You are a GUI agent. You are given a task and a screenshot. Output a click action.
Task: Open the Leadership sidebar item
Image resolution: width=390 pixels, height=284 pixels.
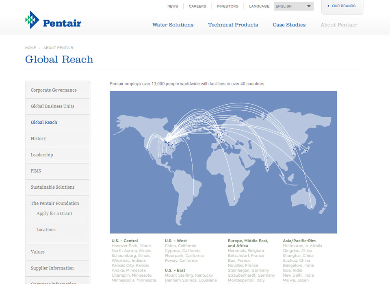tap(58, 155)
